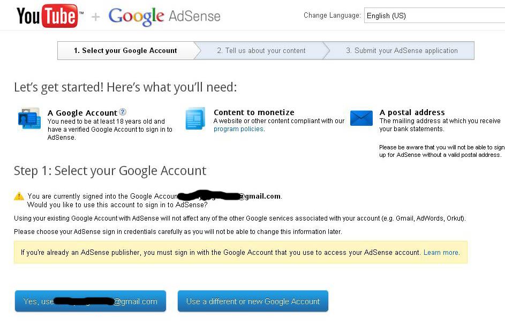Click the blue envelope postal address icon
The image size is (505, 333).
click(x=361, y=118)
